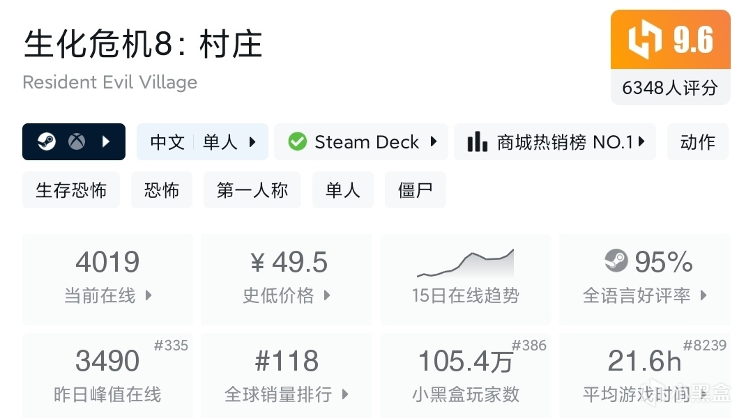Open 全球销量排行 ranking

286,376
